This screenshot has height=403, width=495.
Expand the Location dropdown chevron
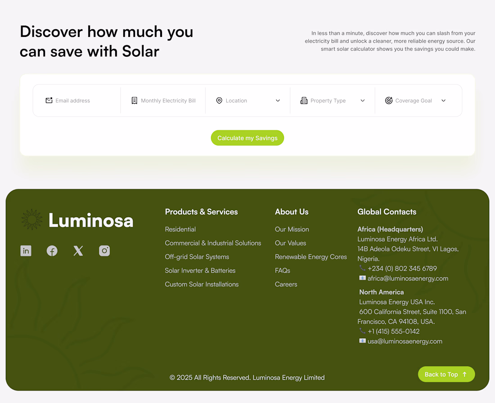278,101
